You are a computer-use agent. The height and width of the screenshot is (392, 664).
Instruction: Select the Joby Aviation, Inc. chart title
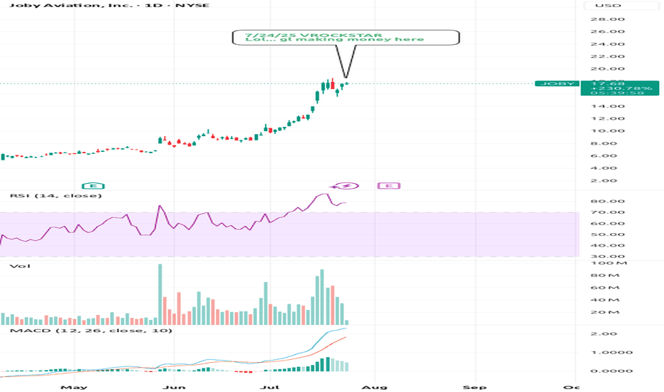point(109,6)
